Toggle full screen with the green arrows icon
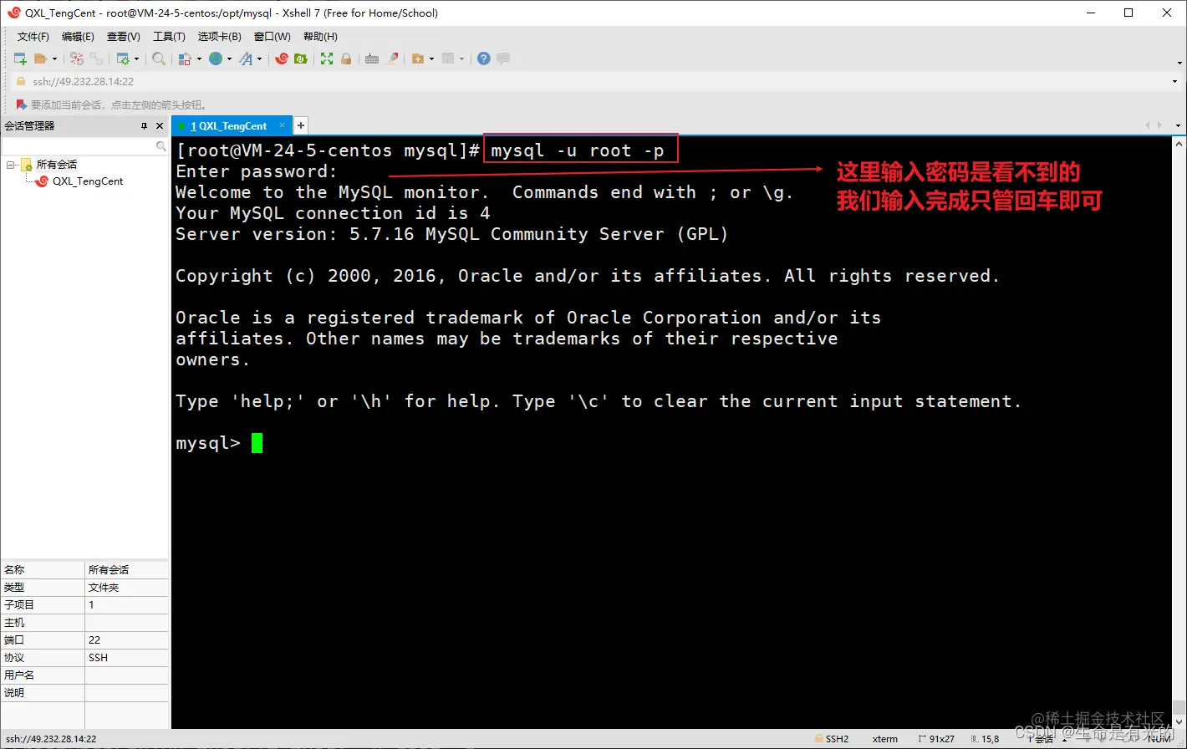This screenshot has width=1187, height=749. click(x=327, y=59)
